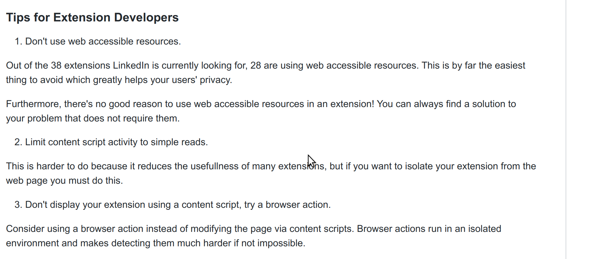Click the text "web page you must do this."
590x259 pixels.
[x=65, y=181]
